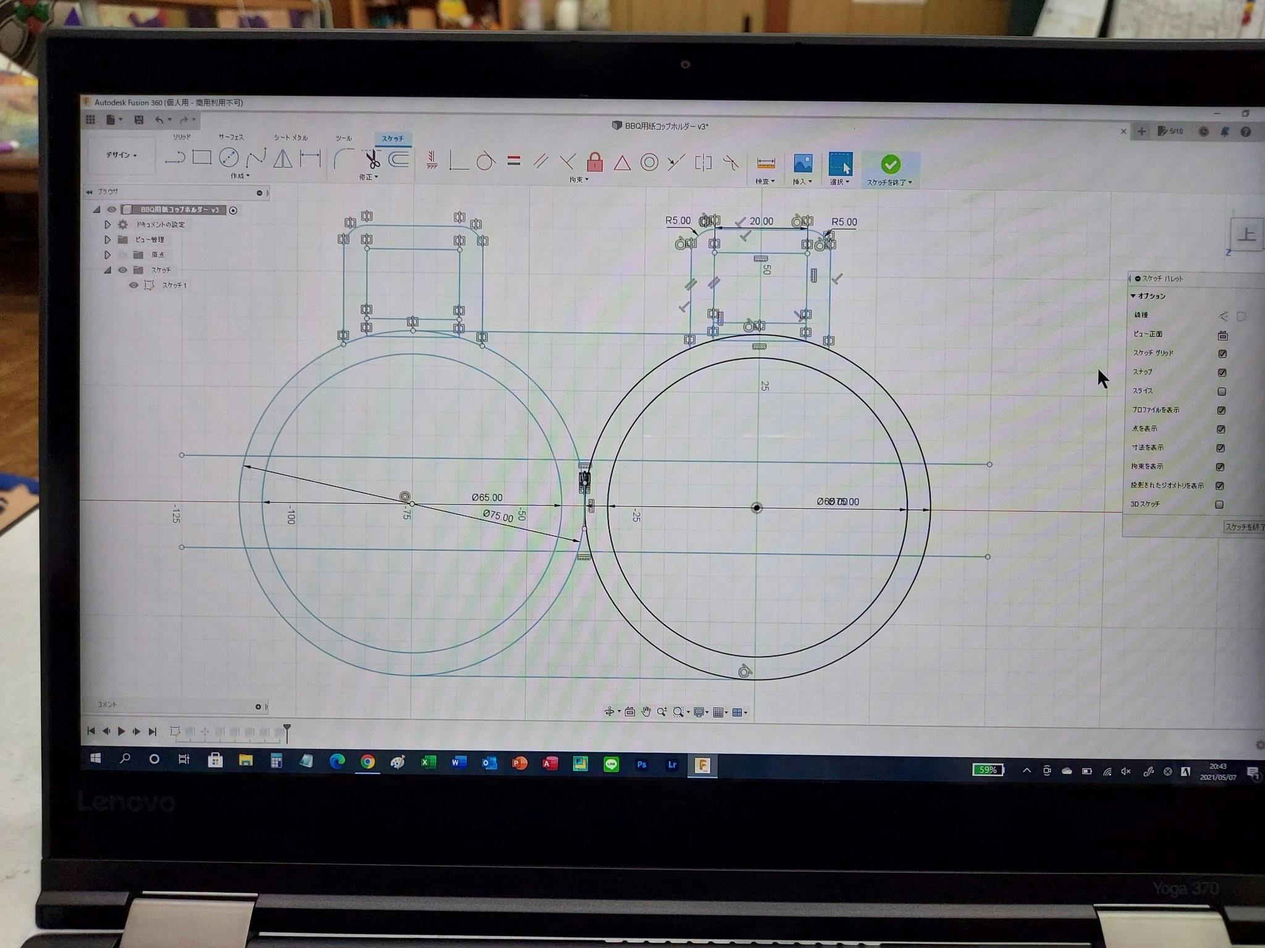This screenshot has height=948, width=1265.
Task: Click the timeline play button
Action: point(121,731)
